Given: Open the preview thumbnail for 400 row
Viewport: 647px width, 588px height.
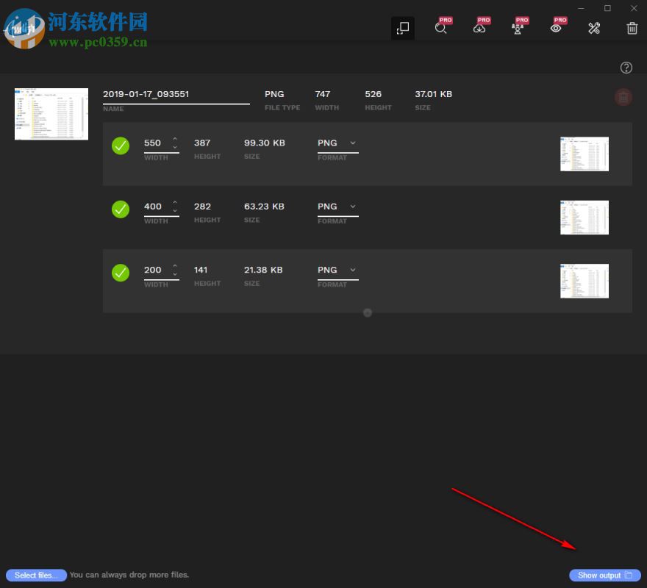Looking at the screenshot, I should [x=585, y=218].
